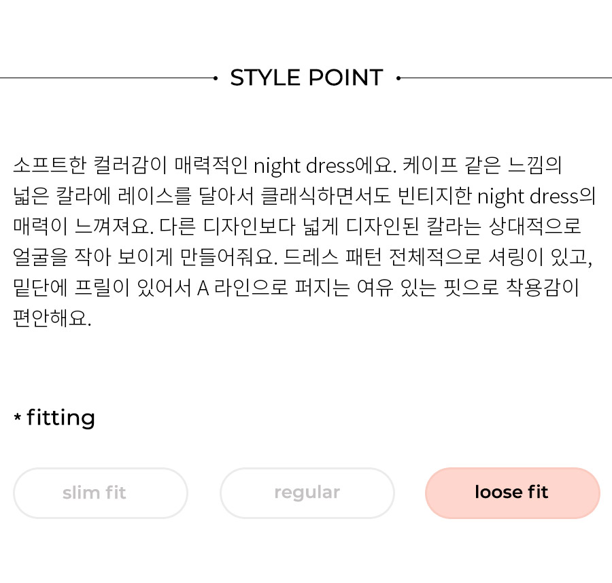Click the fitting label text
Viewport: 612px width, 583px height.
coord(61,418)
